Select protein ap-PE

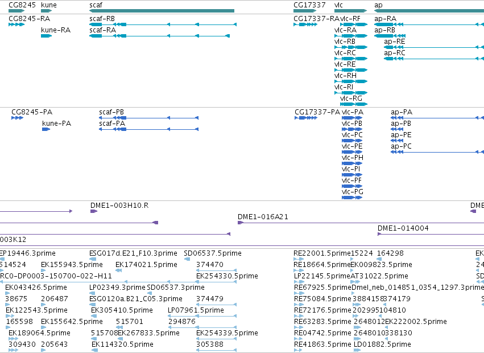click(x=397, y=141)
